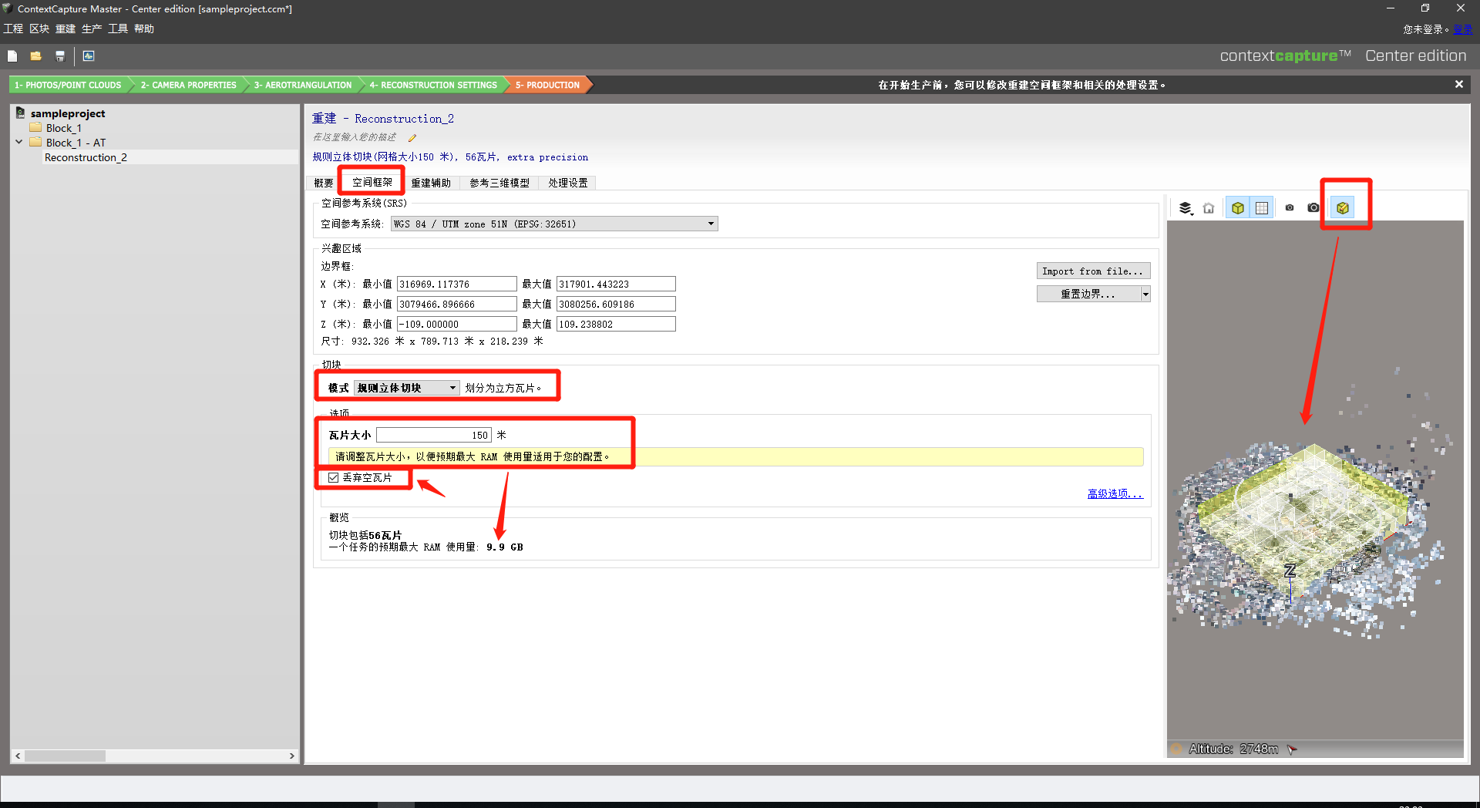Click the large camera icon in 3D viewer
This screenshot has width=1480, height=808.
point(1313,208)
